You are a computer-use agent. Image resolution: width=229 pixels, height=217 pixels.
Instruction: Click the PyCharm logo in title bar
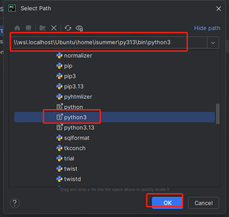[x=12, y=8]
